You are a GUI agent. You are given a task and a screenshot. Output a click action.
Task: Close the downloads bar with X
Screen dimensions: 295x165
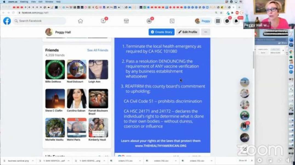coord(252,161)
